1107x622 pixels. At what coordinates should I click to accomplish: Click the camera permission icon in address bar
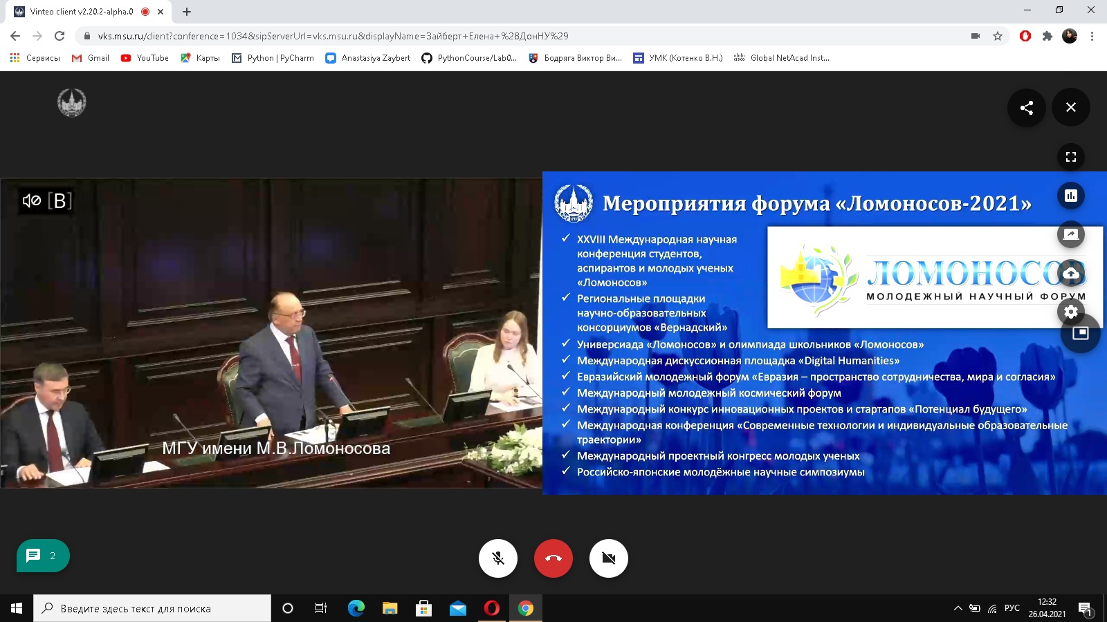976,36
